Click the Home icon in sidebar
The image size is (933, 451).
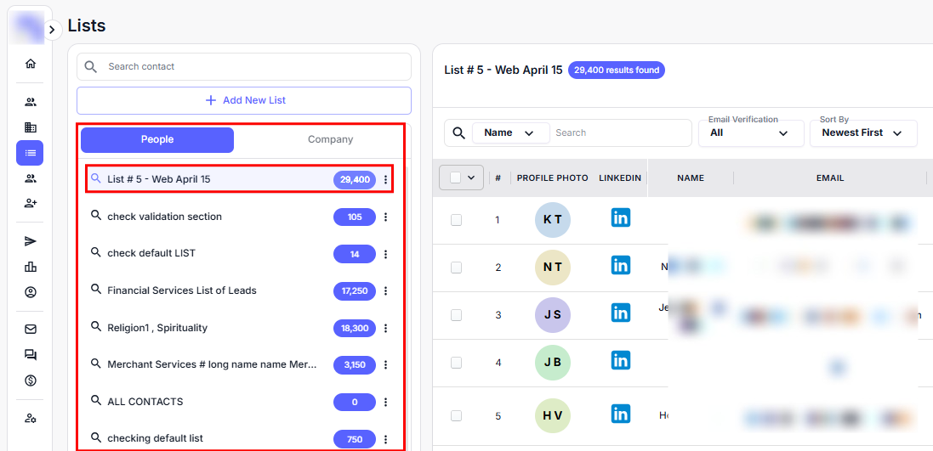[x=31, y=64]
